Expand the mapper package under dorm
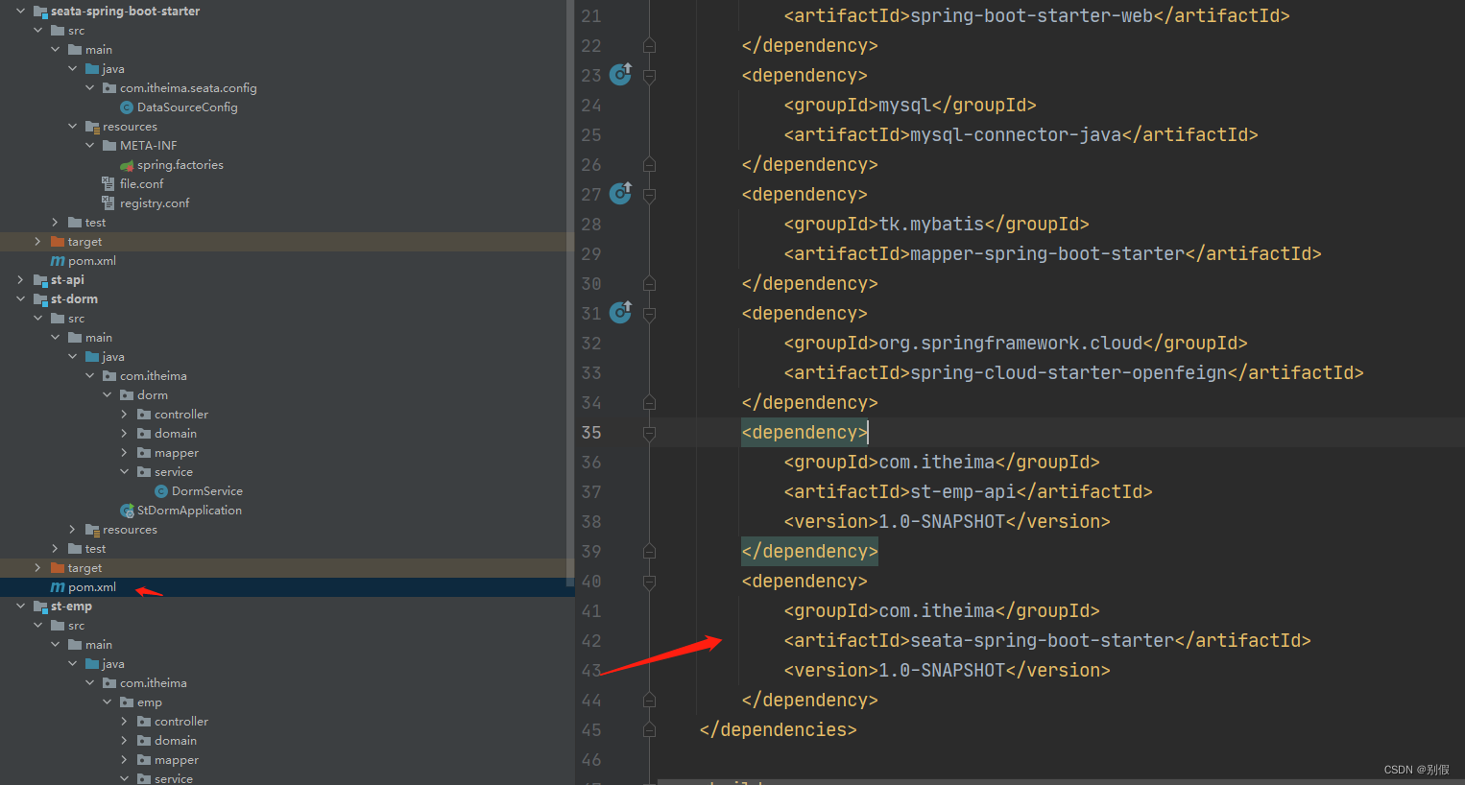Viewport: 1465px width, 785px height. 125,453
